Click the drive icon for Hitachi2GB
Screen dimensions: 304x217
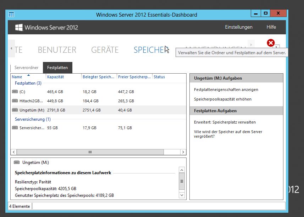pos(15,101)
